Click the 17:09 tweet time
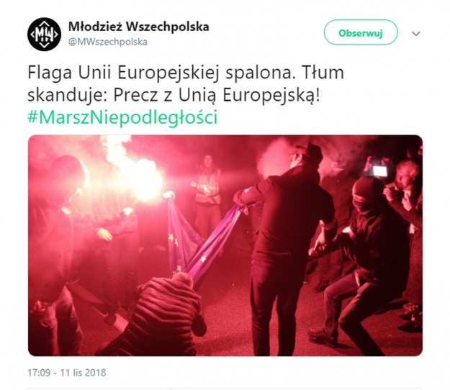Viewport: 450px width, 390px height. pyautogui.click(x=39, y=373)
